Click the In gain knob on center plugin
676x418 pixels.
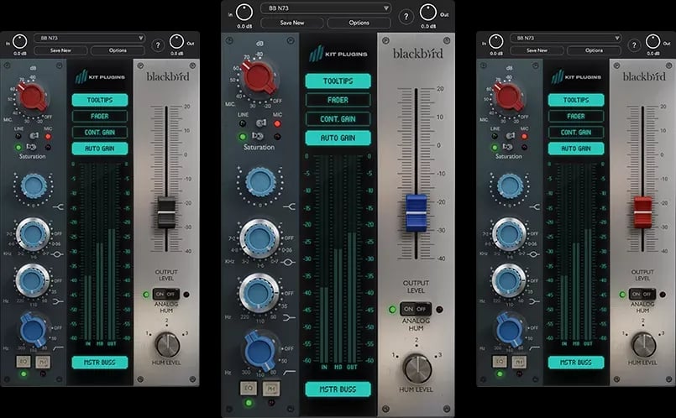pos(244,12)
